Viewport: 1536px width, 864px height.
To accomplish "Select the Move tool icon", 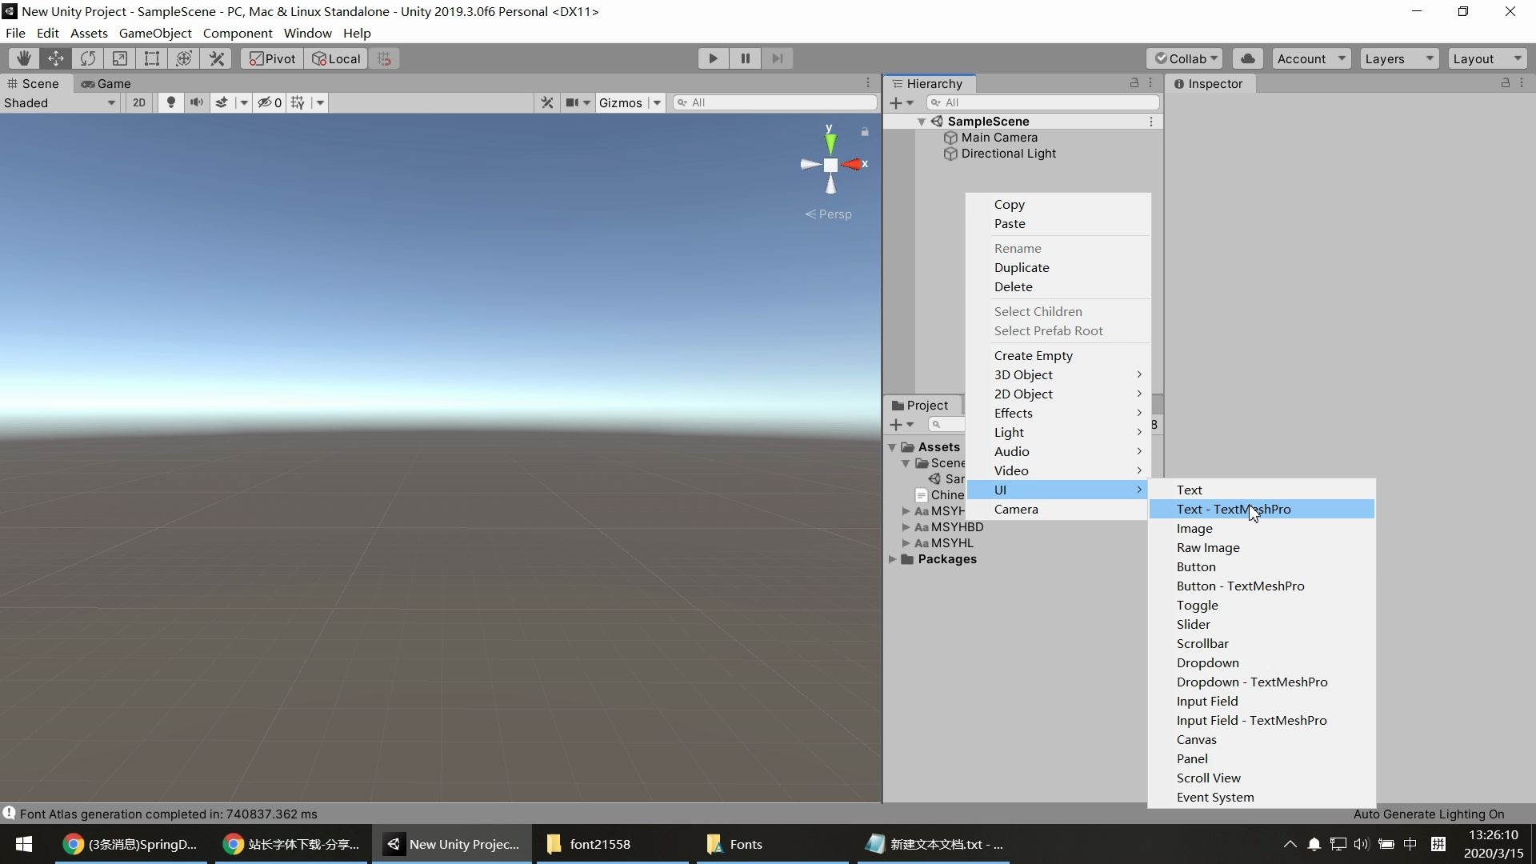I will coord(56,58).
